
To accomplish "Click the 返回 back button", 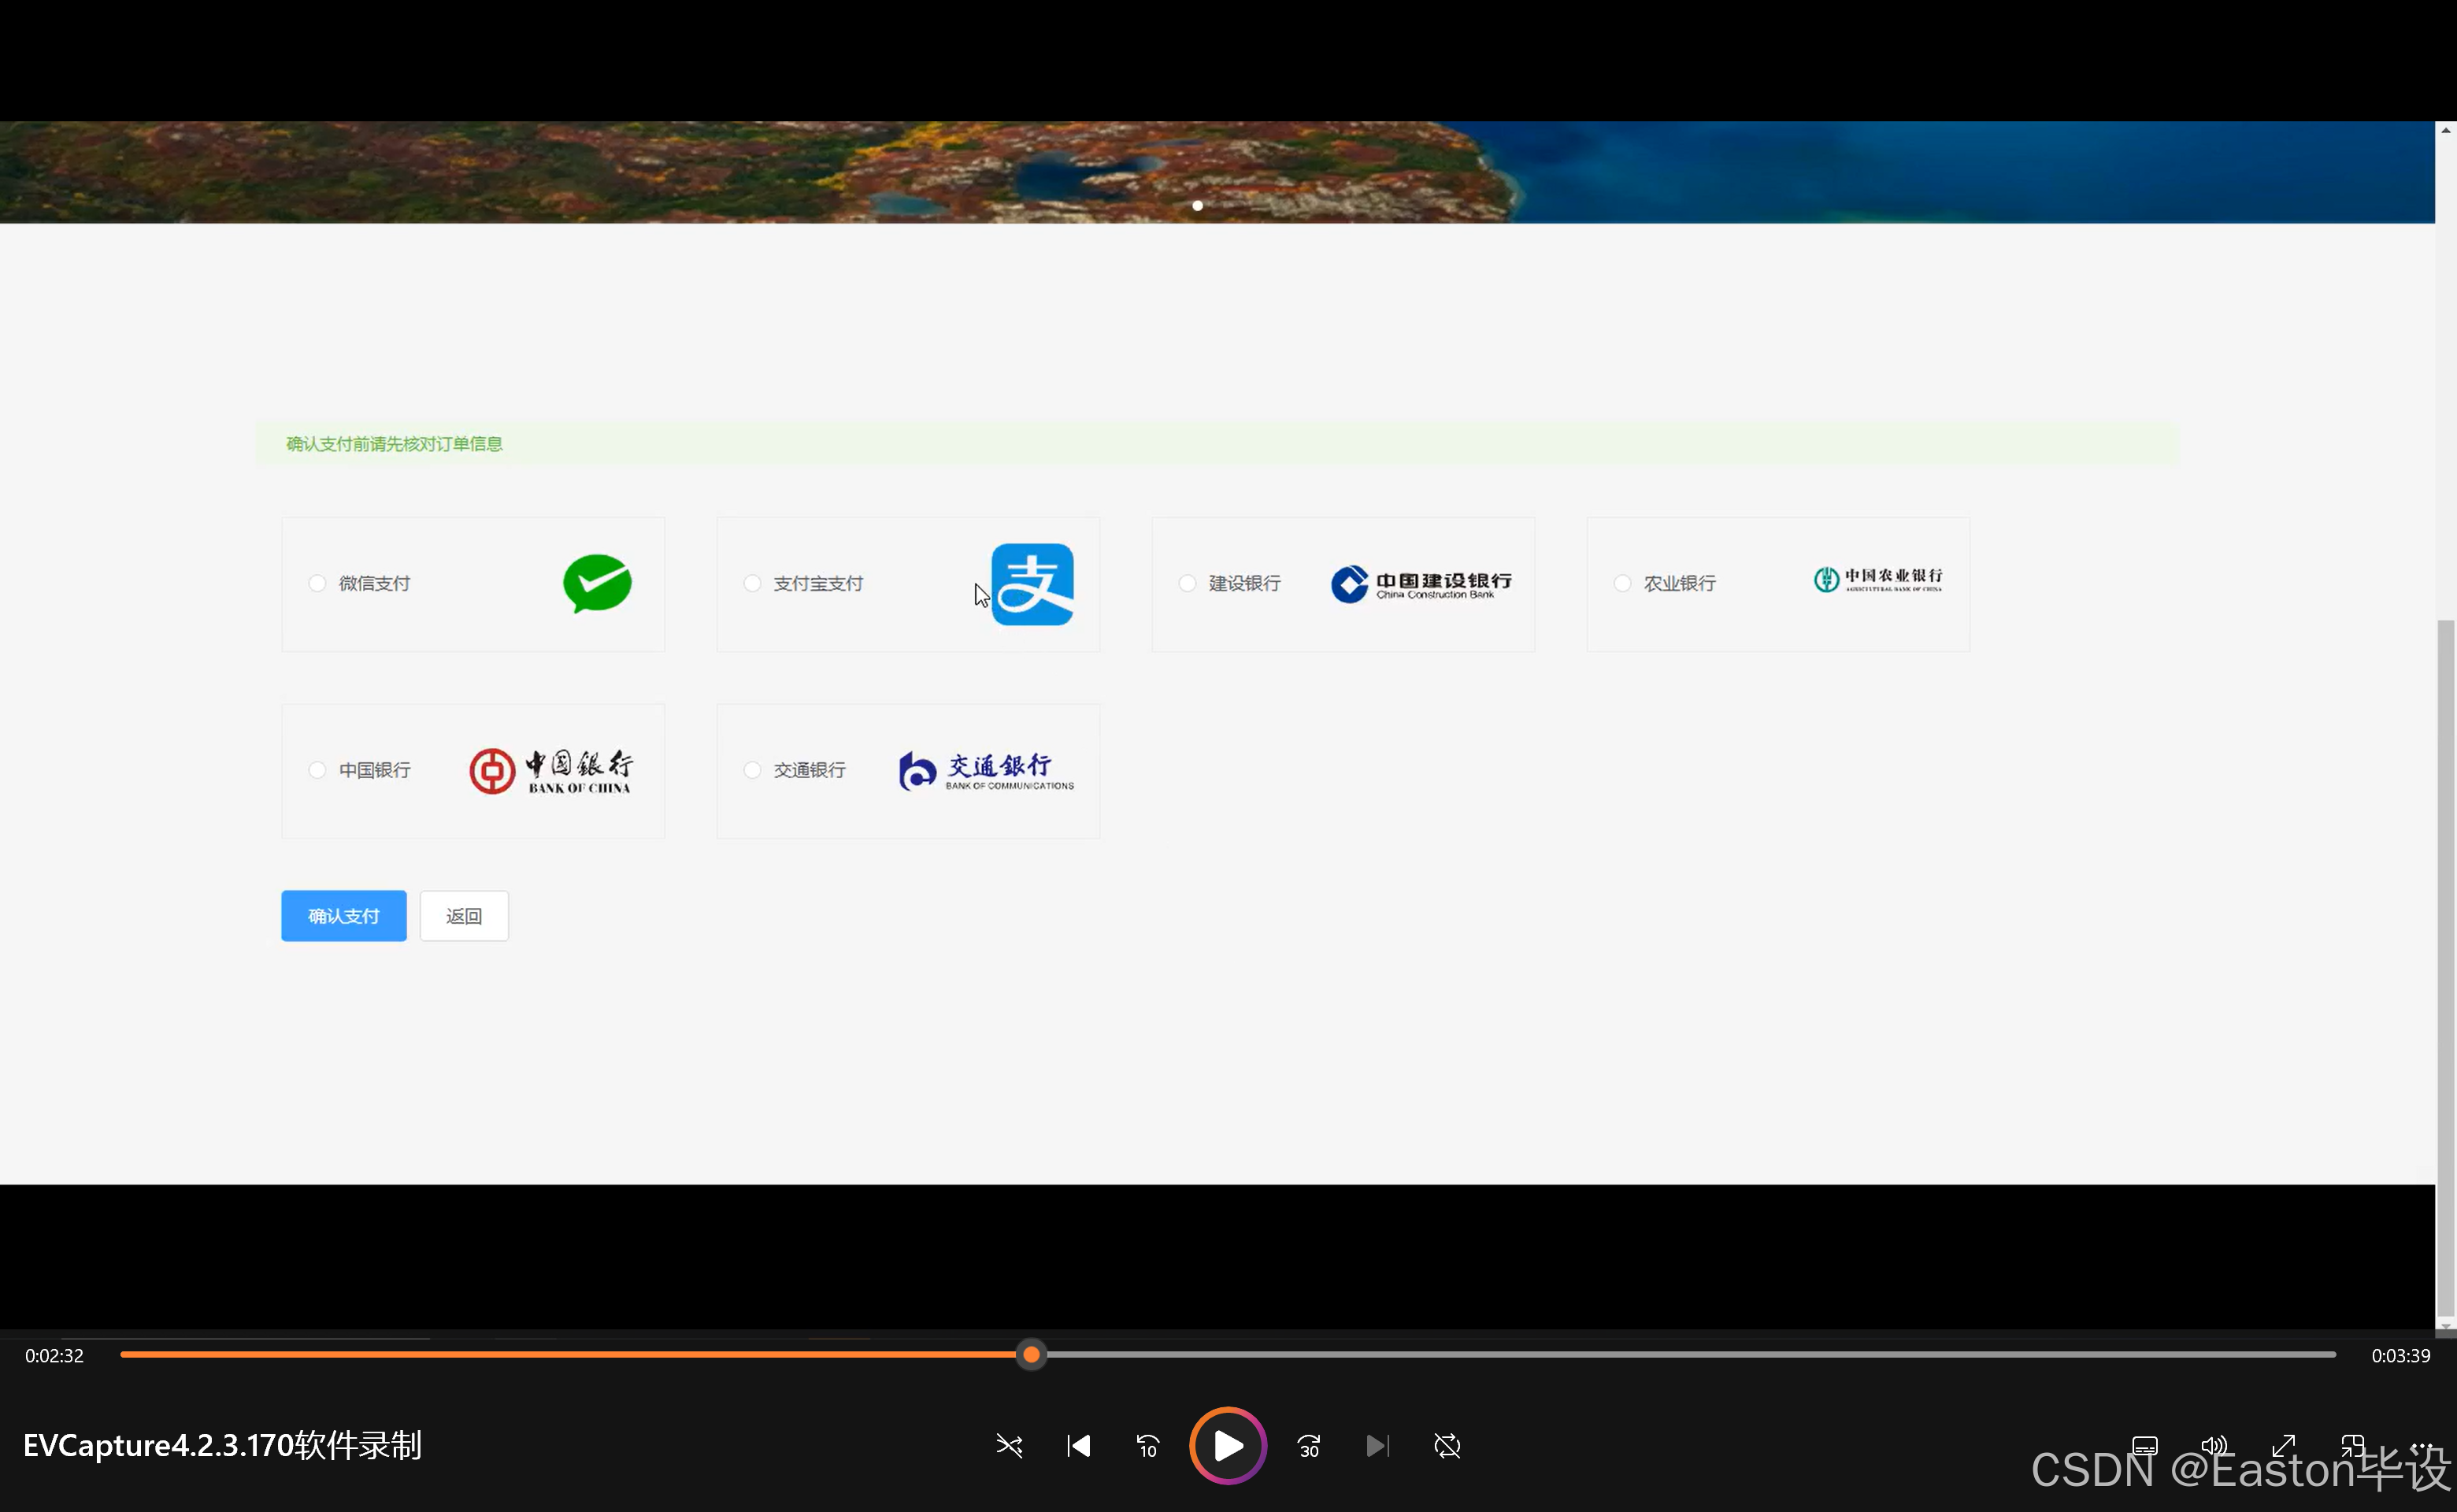I will 464,916.
